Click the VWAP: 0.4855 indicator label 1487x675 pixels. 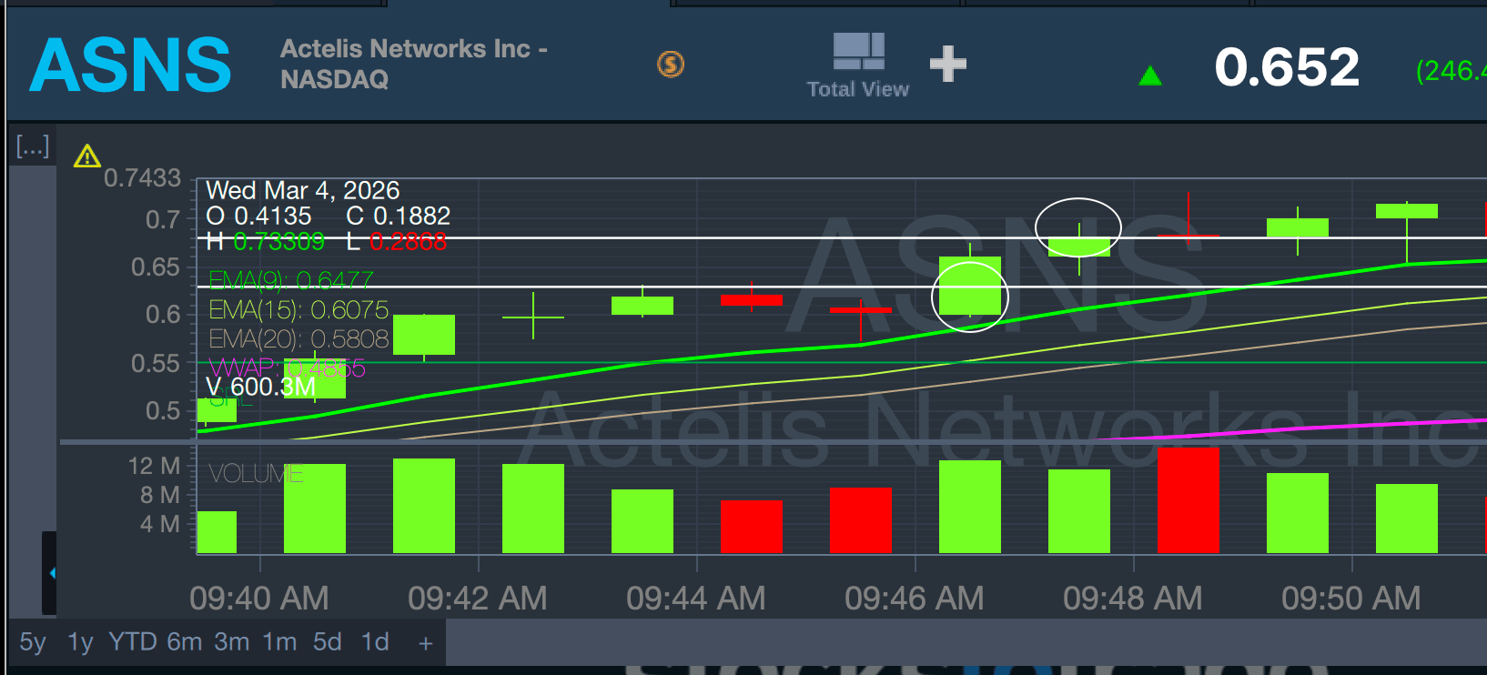287,368
